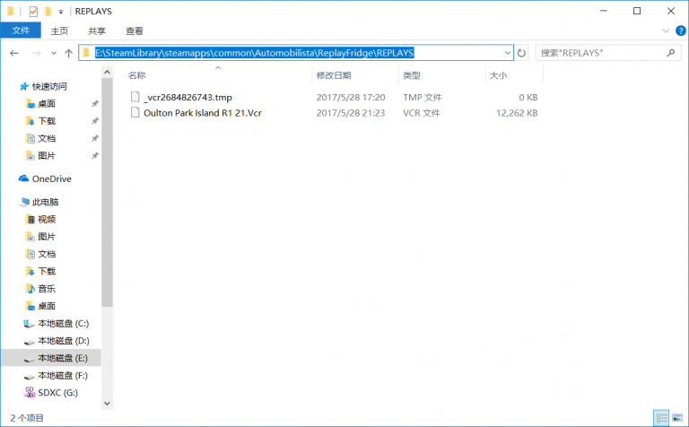
Task: Click the tmp file's icon
Action: tap(135, 97)
